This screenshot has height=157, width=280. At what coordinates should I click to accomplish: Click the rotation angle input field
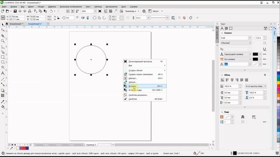click(70, 18)
